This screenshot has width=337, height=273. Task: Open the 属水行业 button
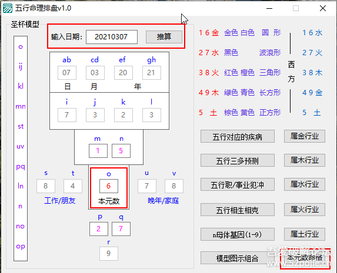(305, 184)
